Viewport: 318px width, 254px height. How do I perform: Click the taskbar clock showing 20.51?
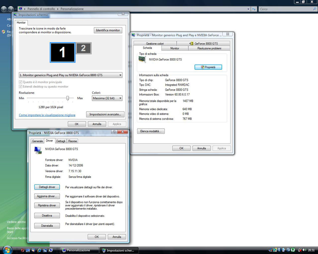pos(311,250)
